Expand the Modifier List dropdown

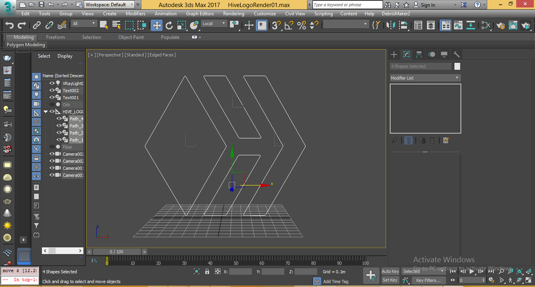425,78
